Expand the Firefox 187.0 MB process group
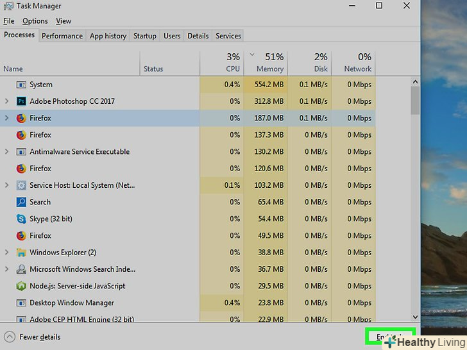This screenshot has width=467, height=350. (x=6, y=118)
